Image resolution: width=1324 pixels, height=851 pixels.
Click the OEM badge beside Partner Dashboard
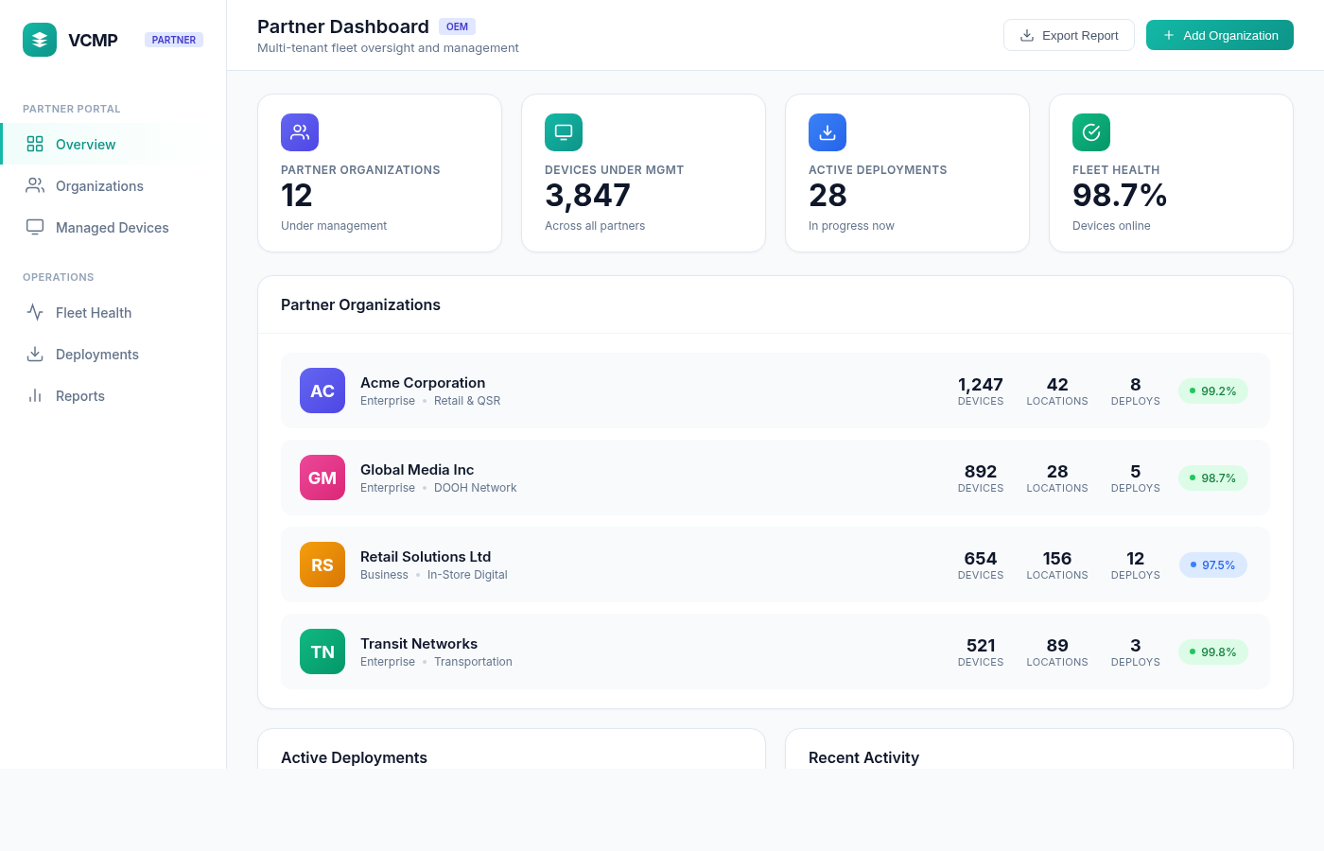pos(457,26)
